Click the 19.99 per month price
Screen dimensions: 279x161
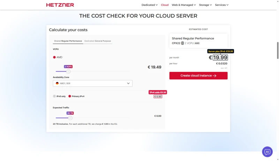[x=220, y=58]
